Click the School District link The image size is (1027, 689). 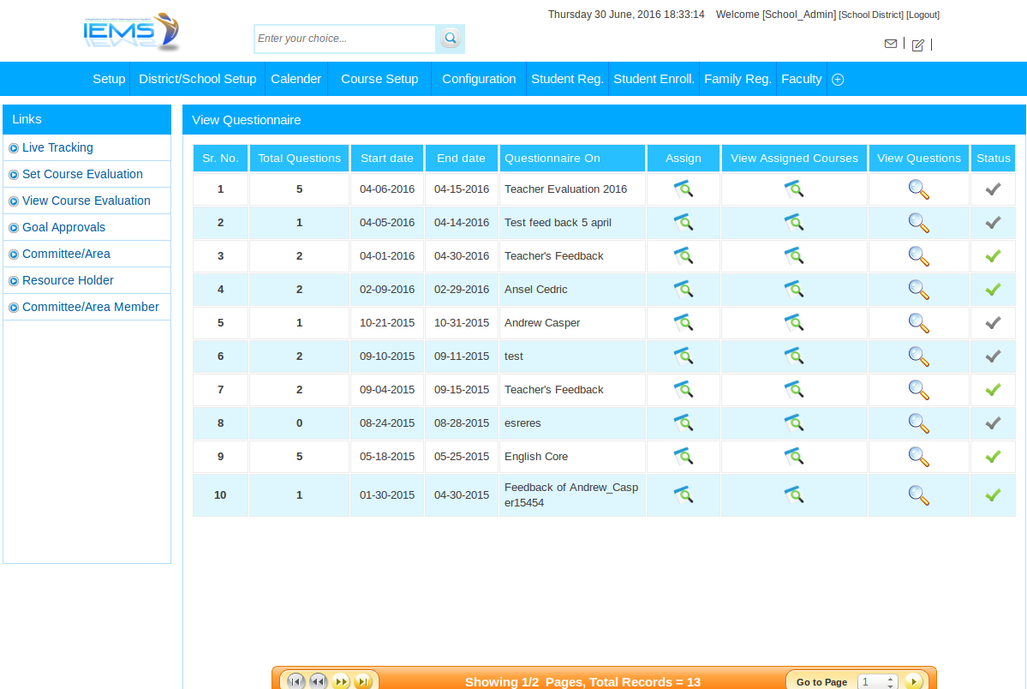tap(871, 15)
